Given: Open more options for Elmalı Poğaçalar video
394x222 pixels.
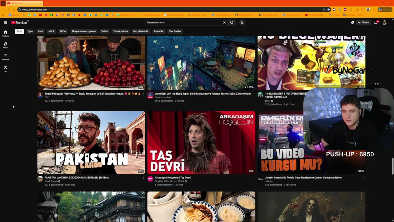Looking at the screenshot, I should pyautogui.click(x=143, y=94).
